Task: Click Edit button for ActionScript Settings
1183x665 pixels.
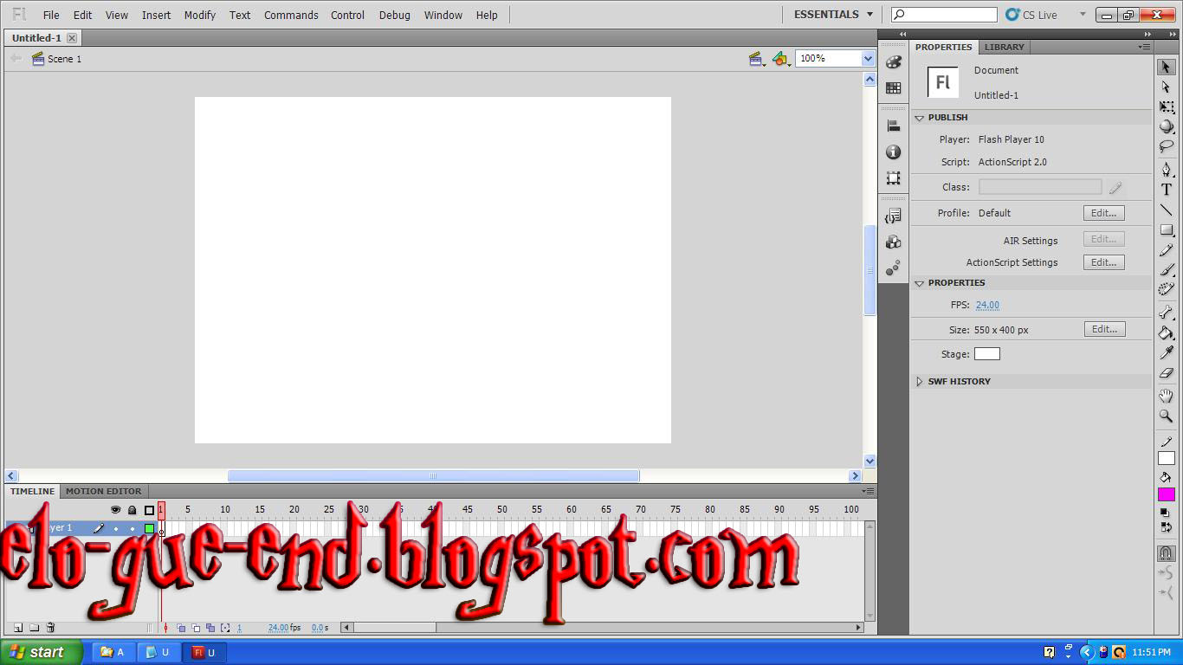Action: pos(1104,262)
